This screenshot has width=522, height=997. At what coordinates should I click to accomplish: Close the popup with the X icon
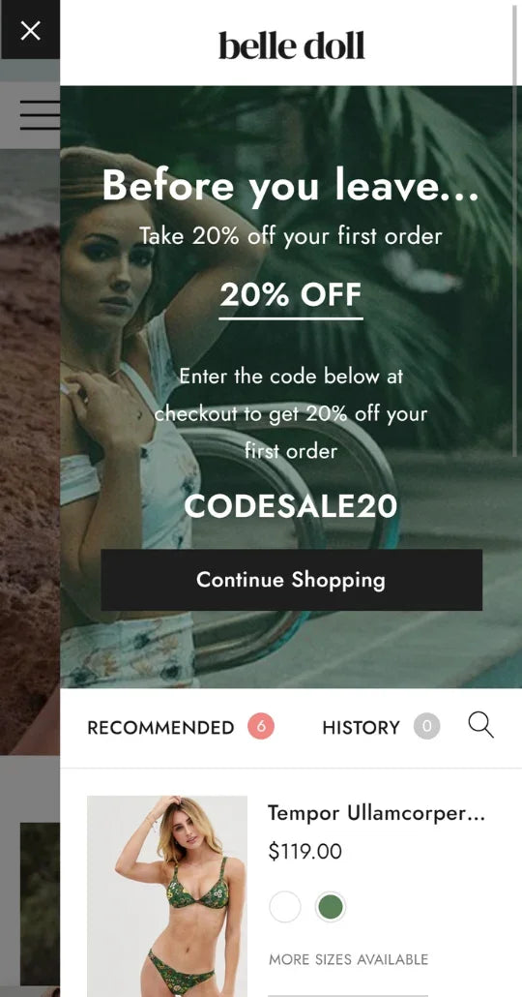30,30
